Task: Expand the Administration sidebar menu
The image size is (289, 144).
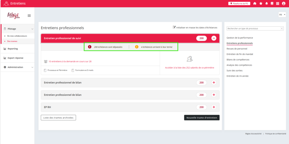Action: tap(32, 67)
